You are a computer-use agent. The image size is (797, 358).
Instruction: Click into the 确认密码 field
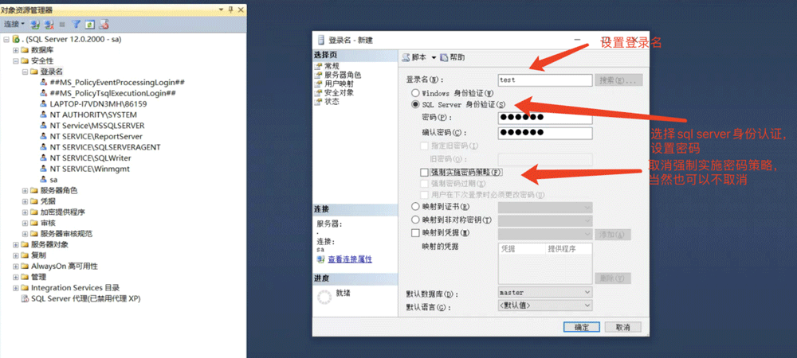click(x=545, y=133)
